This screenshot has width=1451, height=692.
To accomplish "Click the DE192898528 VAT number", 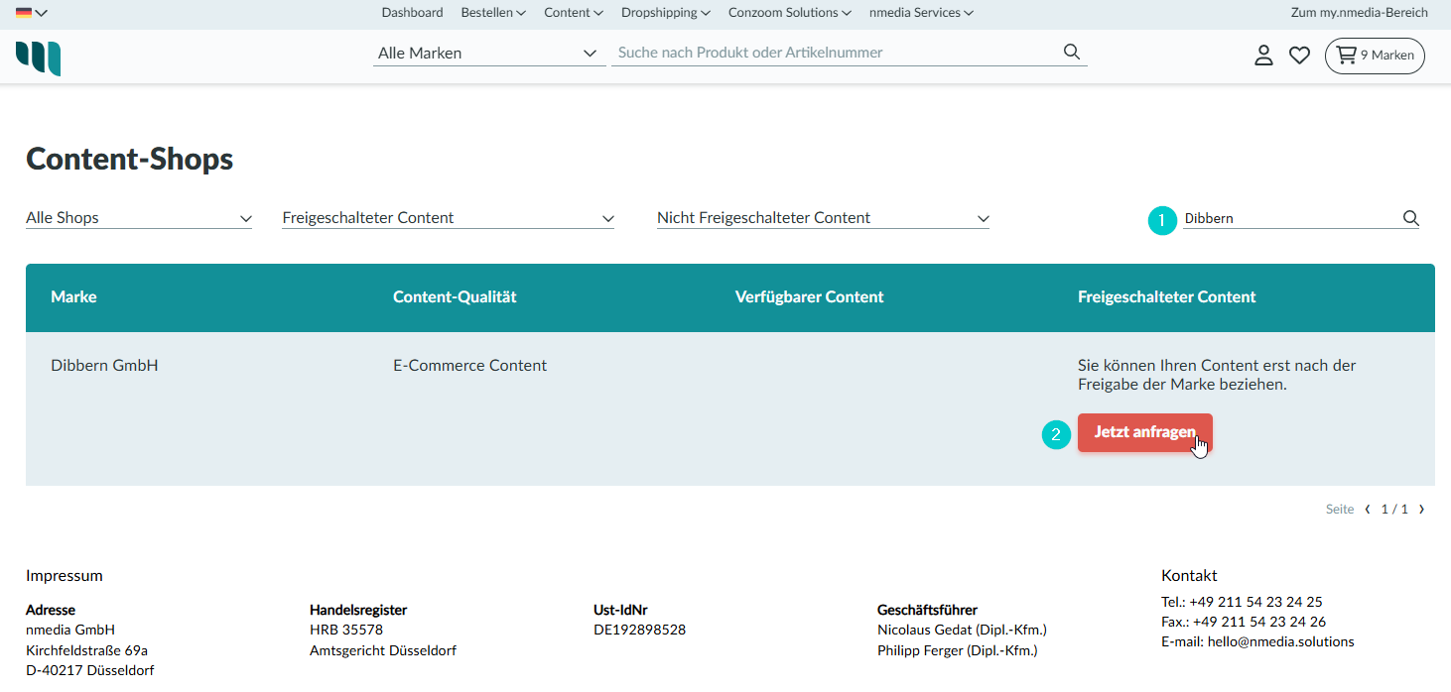I will (x=639, y=630).
